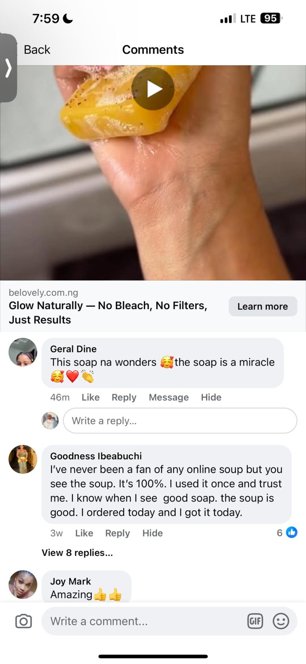The image size is (306, 664).
Task: Focus the Write a reply field
Action: [180, 421]
